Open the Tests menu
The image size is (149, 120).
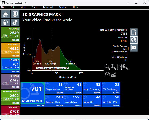[34, 7]
